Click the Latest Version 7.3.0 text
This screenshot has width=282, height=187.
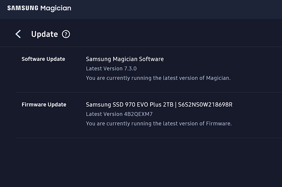coord(111,69)
